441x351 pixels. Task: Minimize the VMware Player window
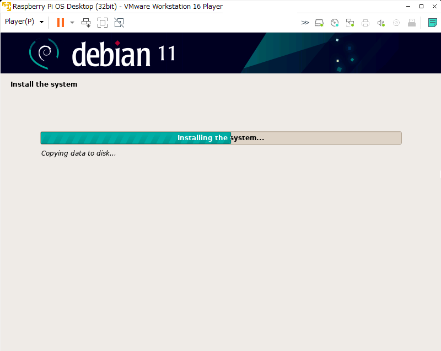[408, 6]
